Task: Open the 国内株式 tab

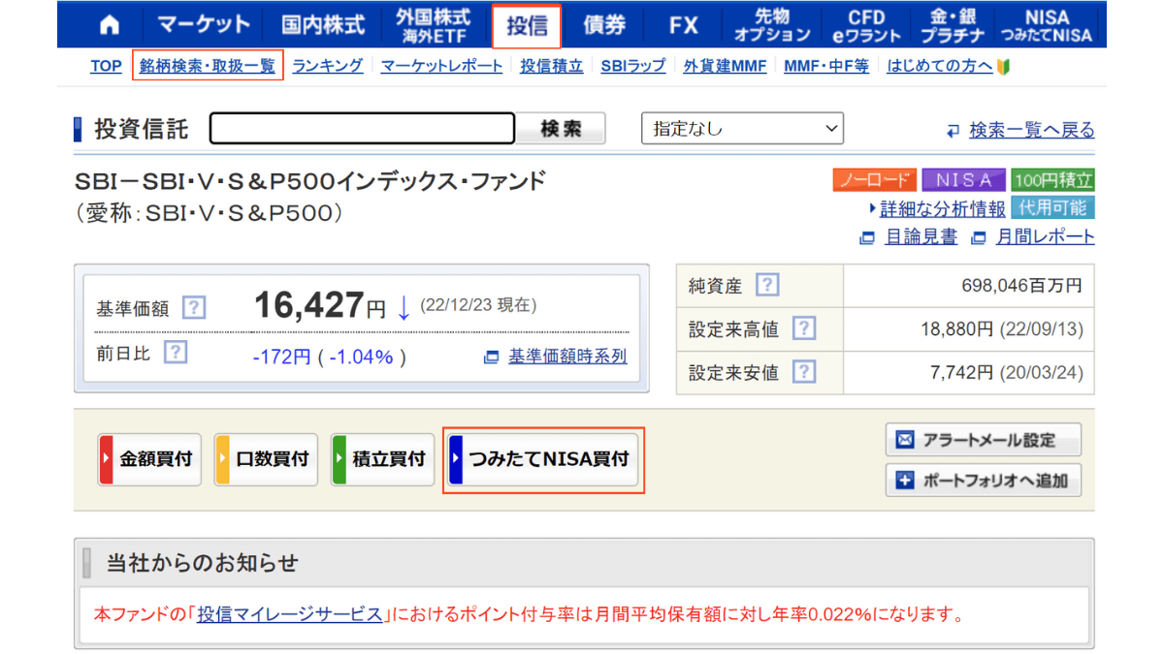Action: point(323,25)
